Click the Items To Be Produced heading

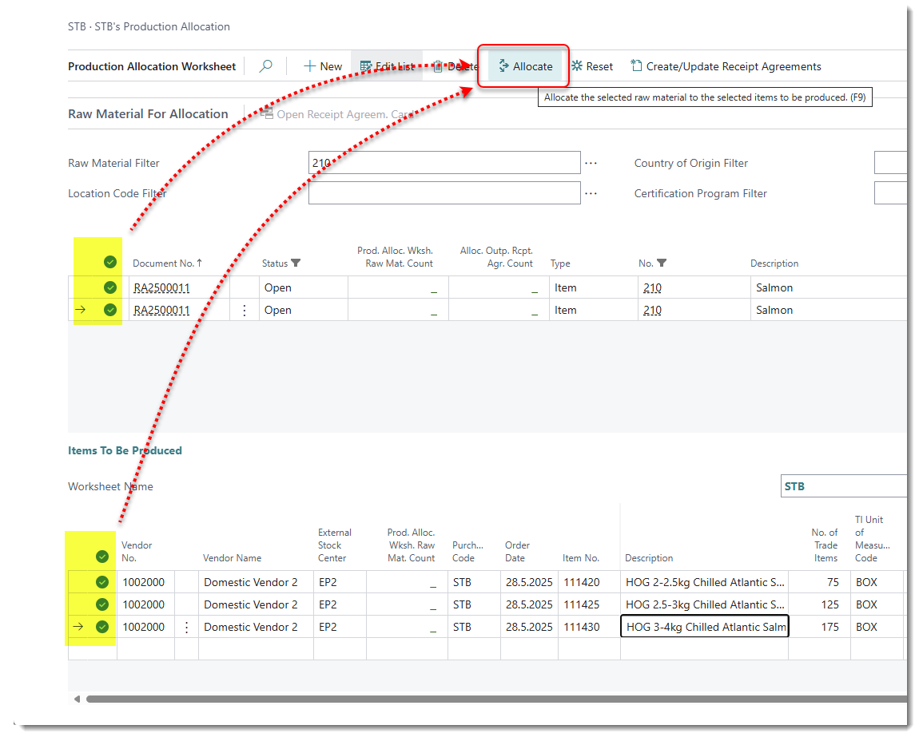coord(125,450)
